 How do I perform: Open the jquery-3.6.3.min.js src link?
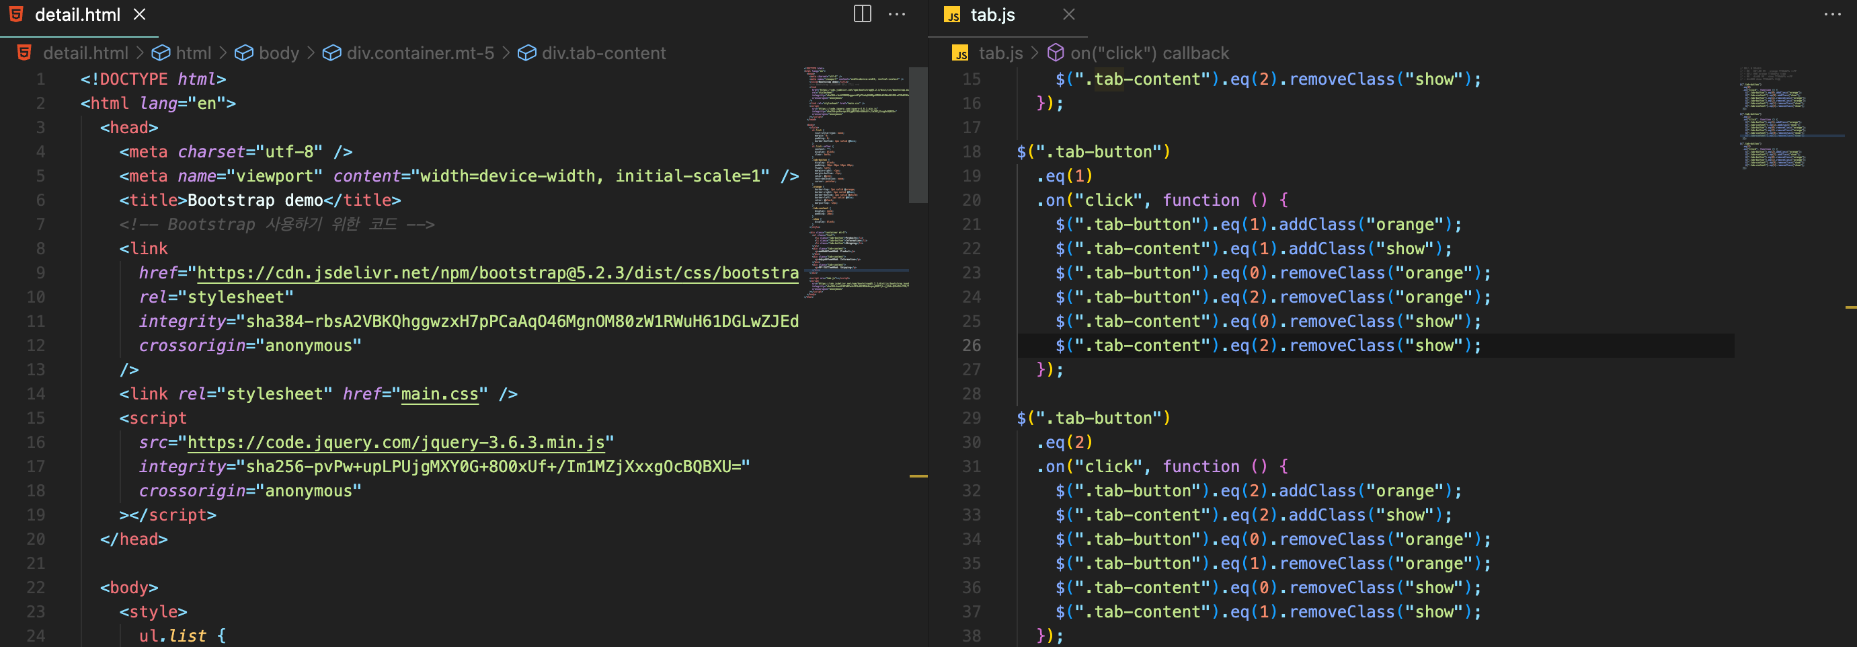(396, 442)
